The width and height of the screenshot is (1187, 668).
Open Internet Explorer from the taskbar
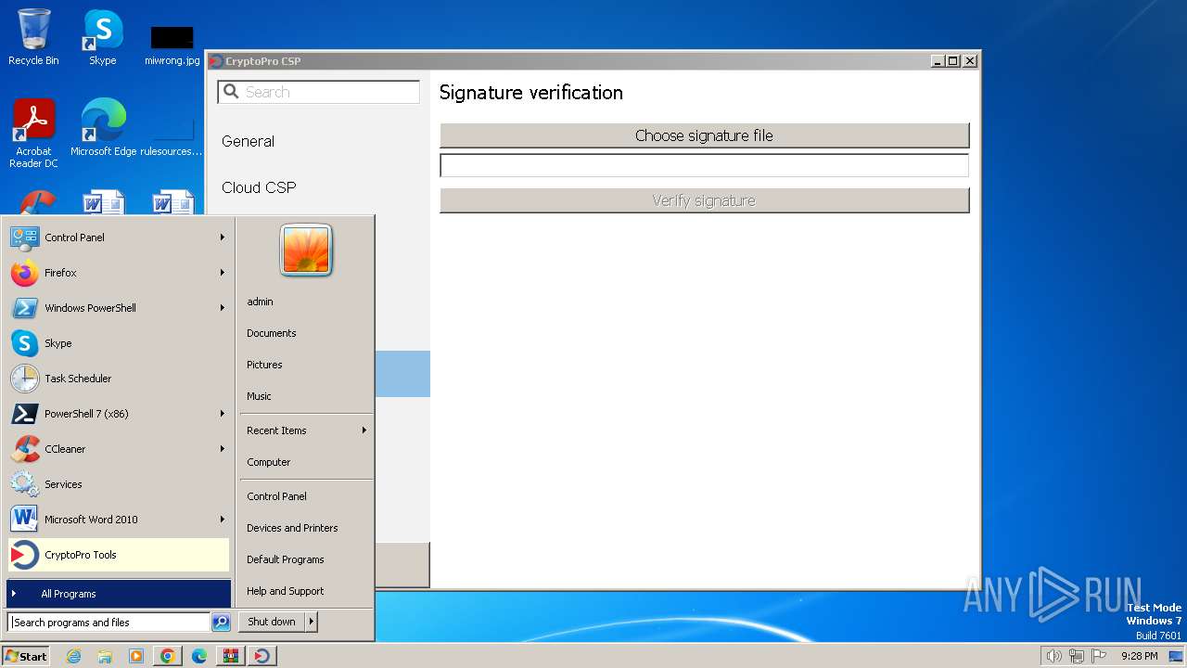pos(73,656)
